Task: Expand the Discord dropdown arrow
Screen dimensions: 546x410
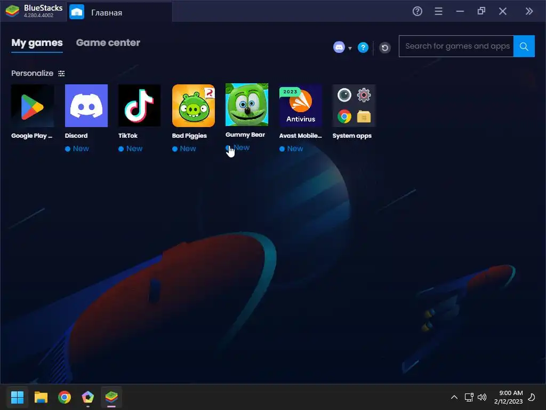Action: (350, 48)
